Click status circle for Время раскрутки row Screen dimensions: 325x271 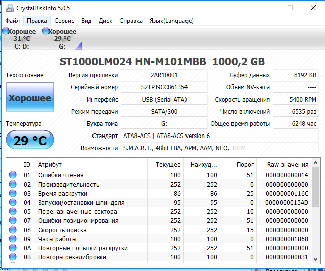13,194
